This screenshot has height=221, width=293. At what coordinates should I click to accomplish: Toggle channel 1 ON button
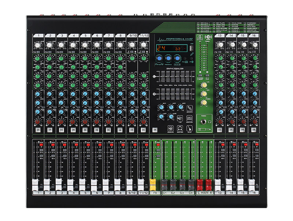point(38,130)
